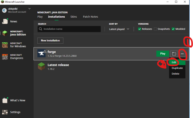193x118 pixels.
Task: Click the forge installation name text
Action: pos(52,52)
